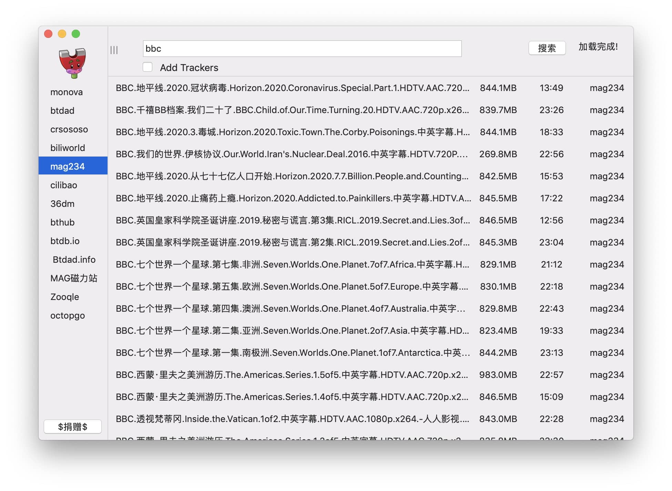The width and height of the screenshot is (672, 491).
Task: Click the bbc search input field
Action: 302,49
